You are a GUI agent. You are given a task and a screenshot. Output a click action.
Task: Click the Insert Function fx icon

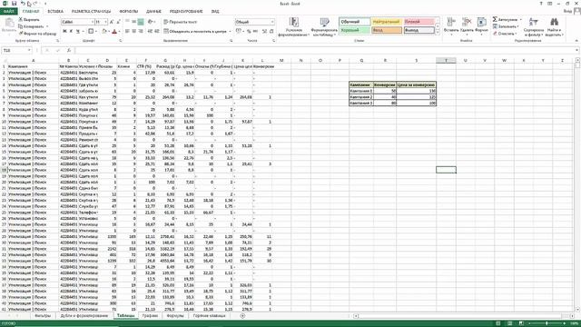(x=69, y=51)
